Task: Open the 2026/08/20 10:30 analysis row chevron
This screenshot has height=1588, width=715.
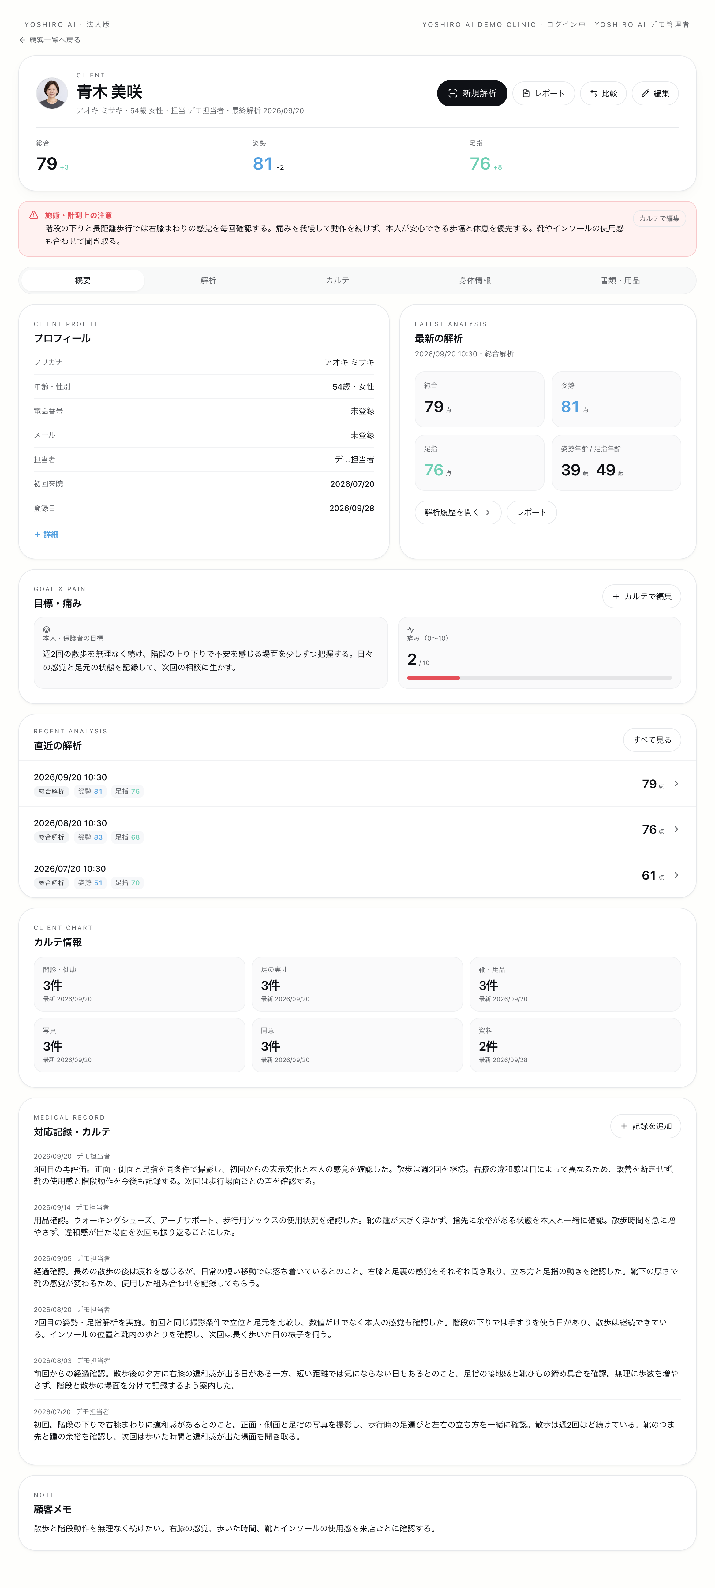Action: point(676,829)
